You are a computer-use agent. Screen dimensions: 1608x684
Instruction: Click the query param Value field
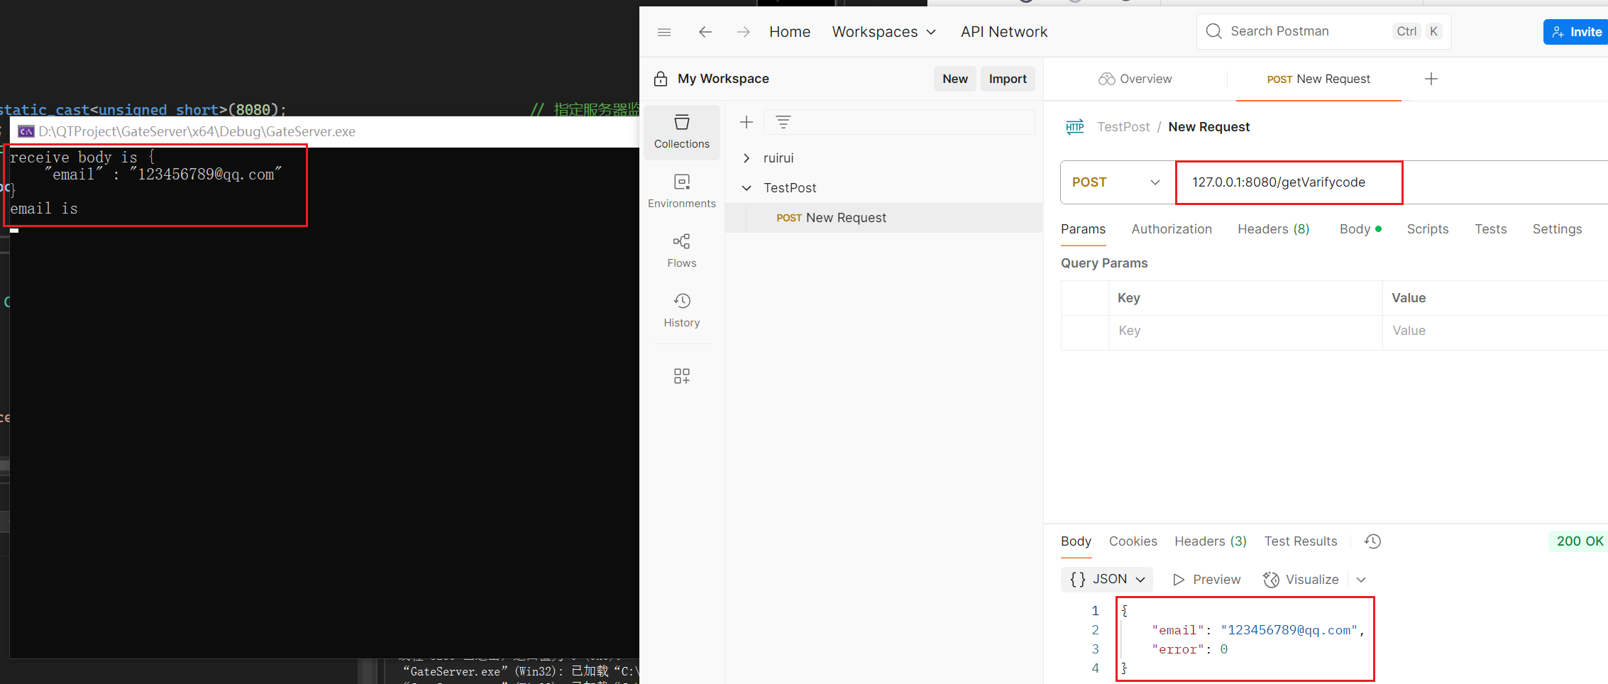click(1495, 331)
